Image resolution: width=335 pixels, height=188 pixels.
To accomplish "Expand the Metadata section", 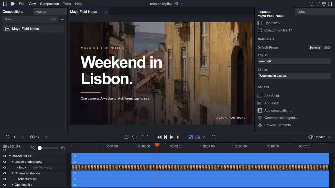I will (x=266, y=39).
